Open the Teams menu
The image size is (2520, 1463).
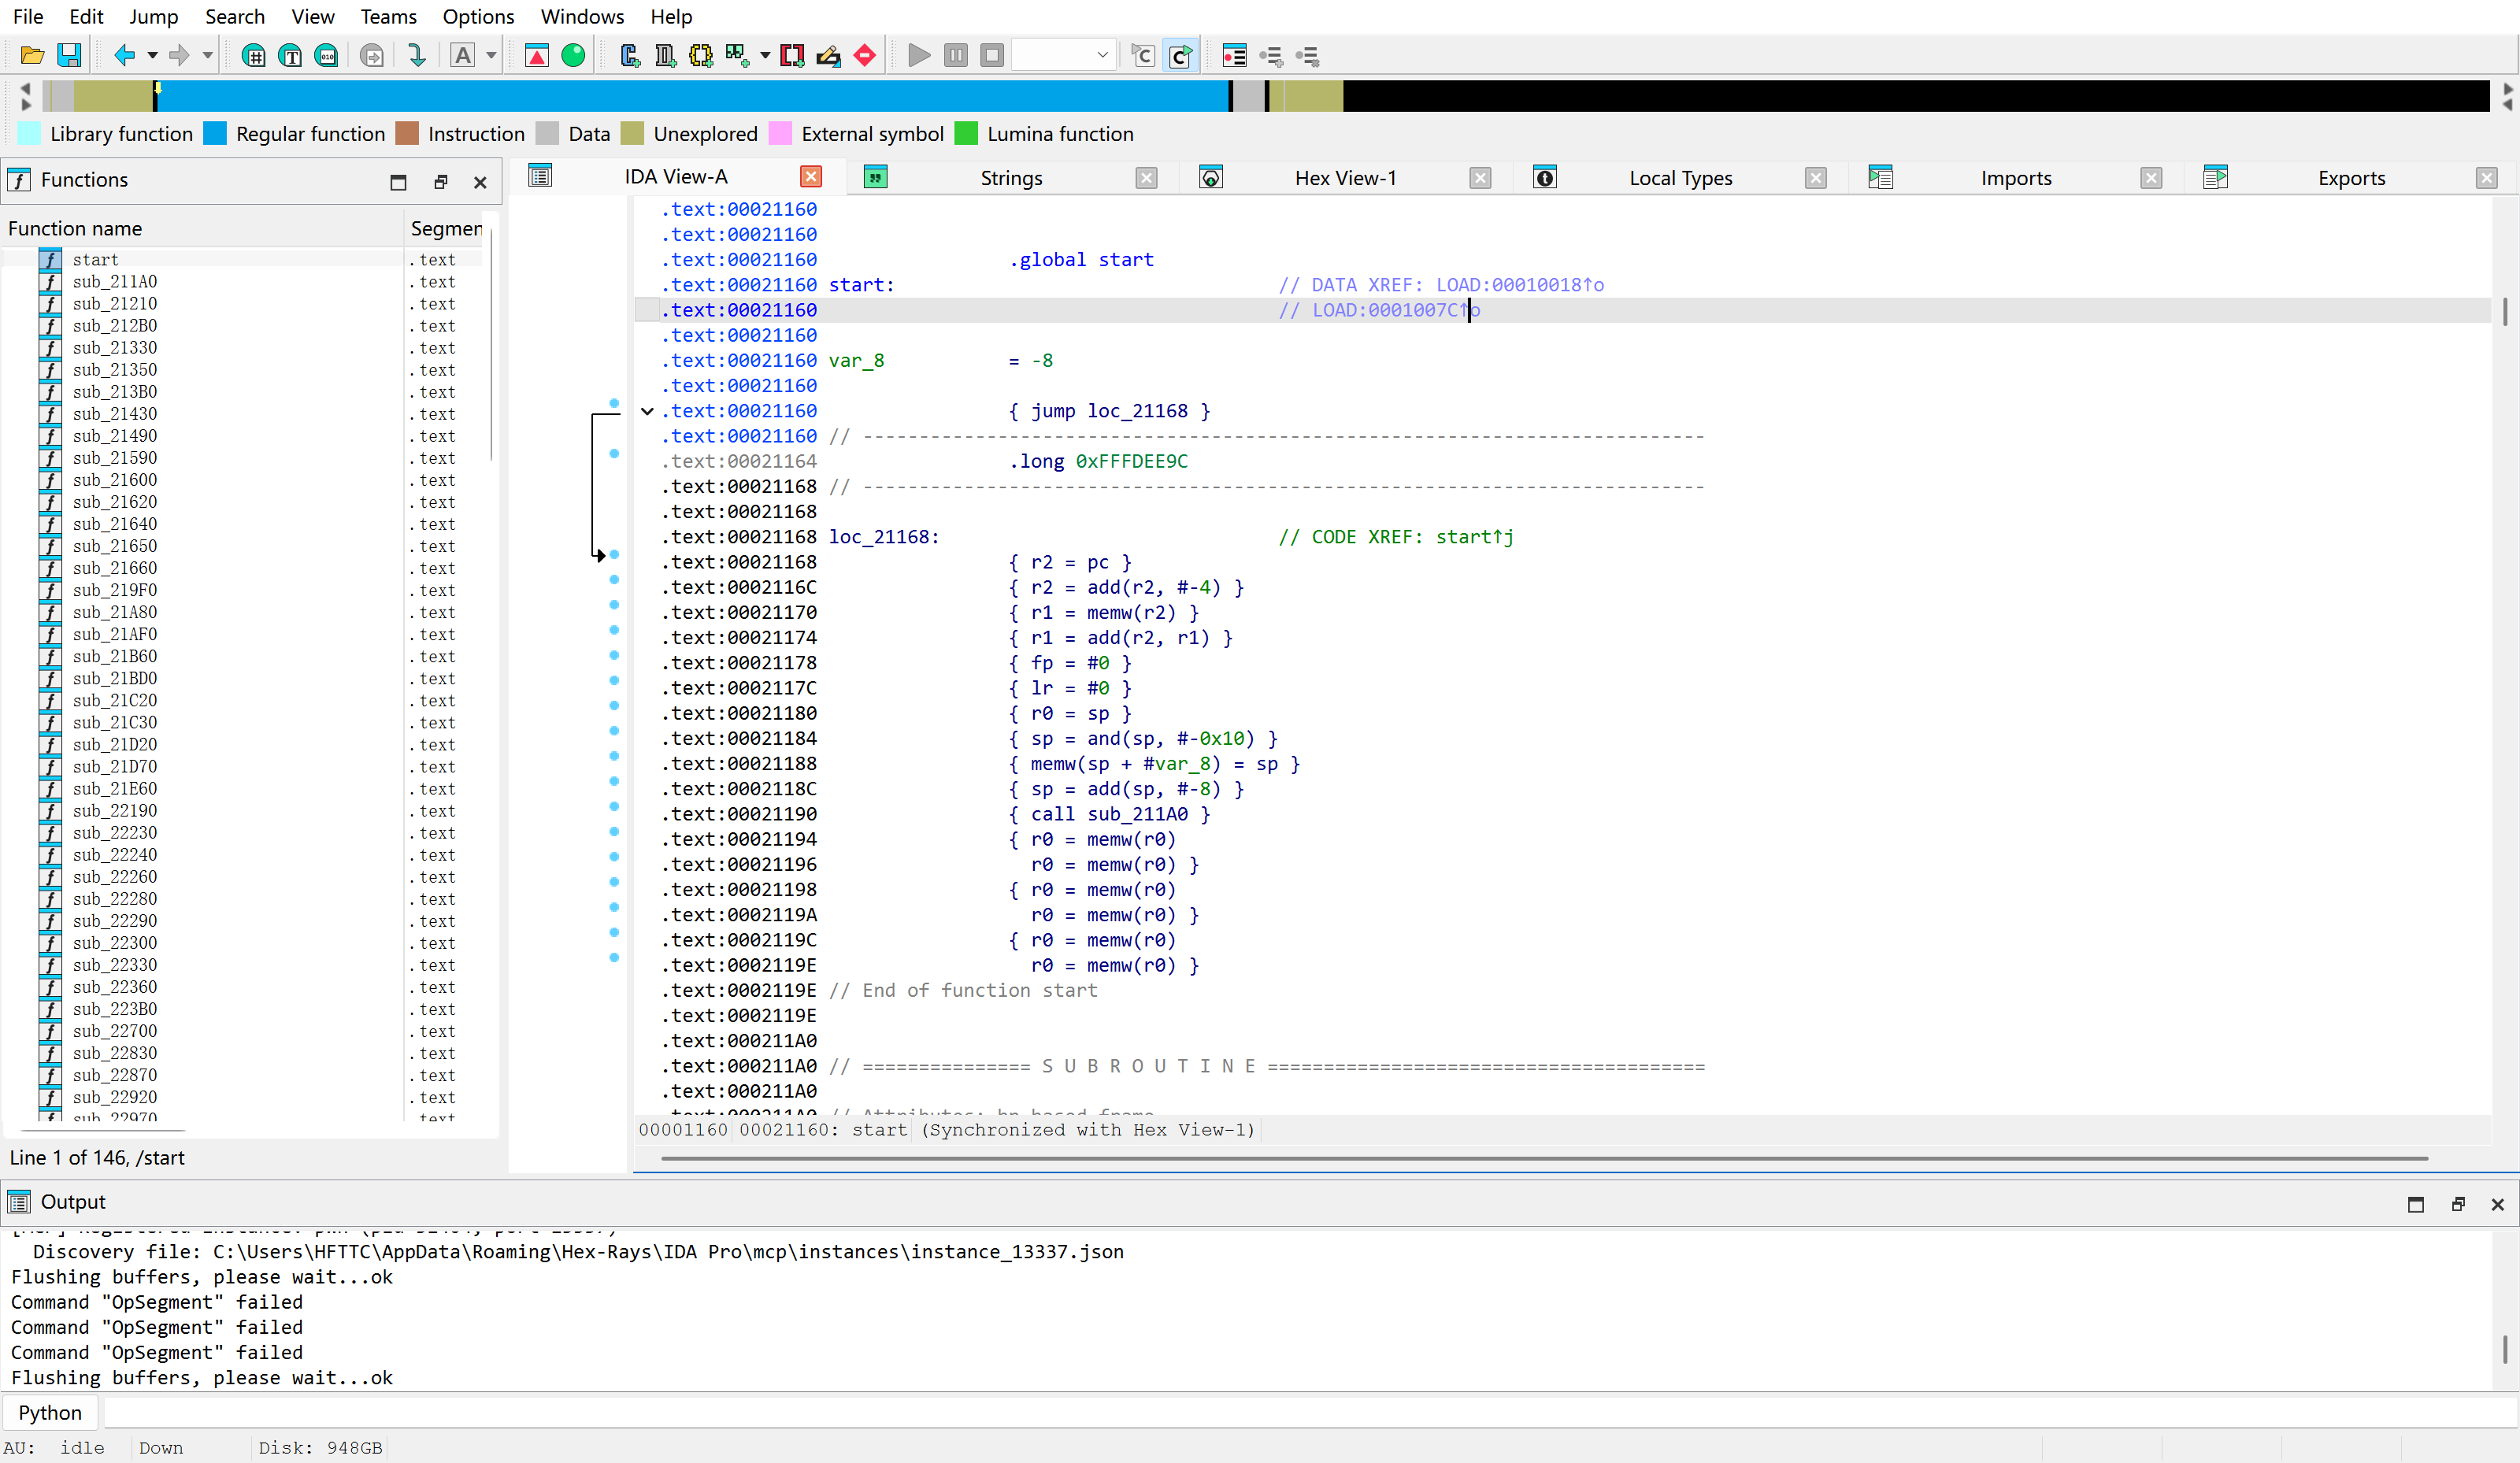389,16
